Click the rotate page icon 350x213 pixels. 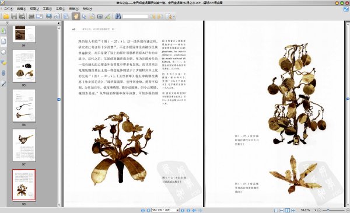(57, 16)
